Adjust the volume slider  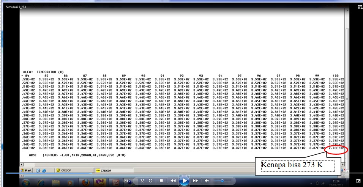222,181
